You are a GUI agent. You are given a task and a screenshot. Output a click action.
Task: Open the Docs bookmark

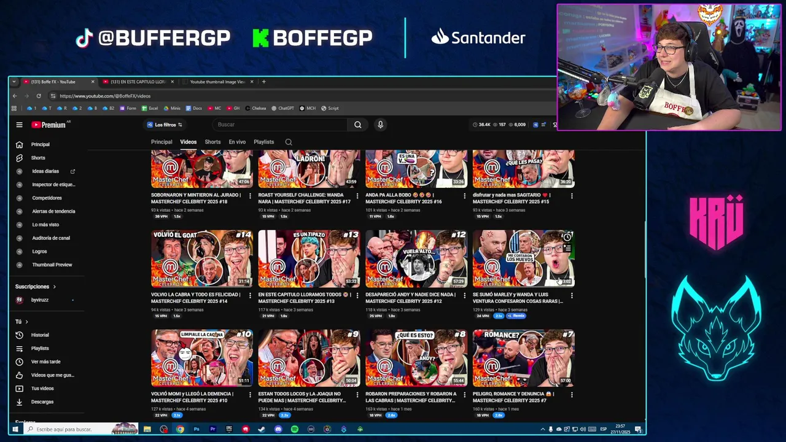pos(193,108)
